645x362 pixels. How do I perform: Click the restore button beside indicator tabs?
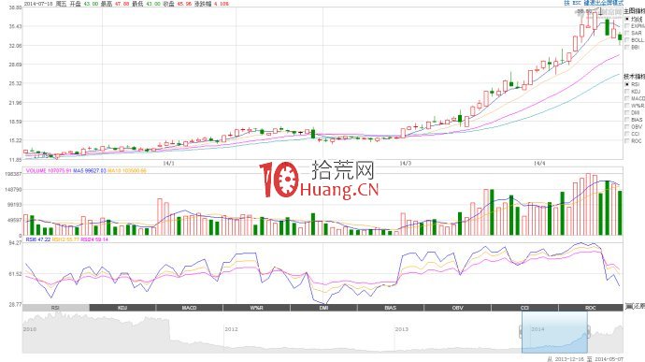(x=635, y=308)
